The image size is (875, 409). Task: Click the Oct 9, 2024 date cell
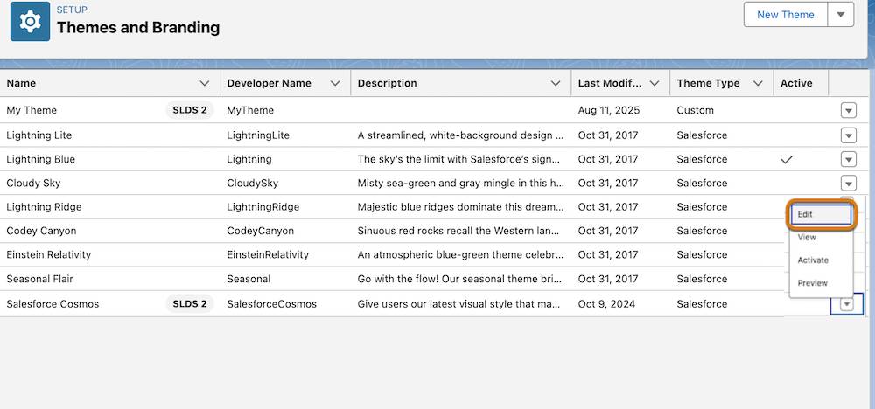coord(620,303)
